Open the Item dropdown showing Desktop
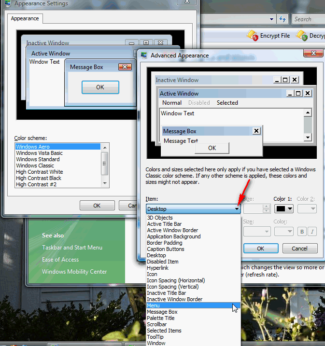The height and width of the screenshot is (346, 325). point(193,209)
